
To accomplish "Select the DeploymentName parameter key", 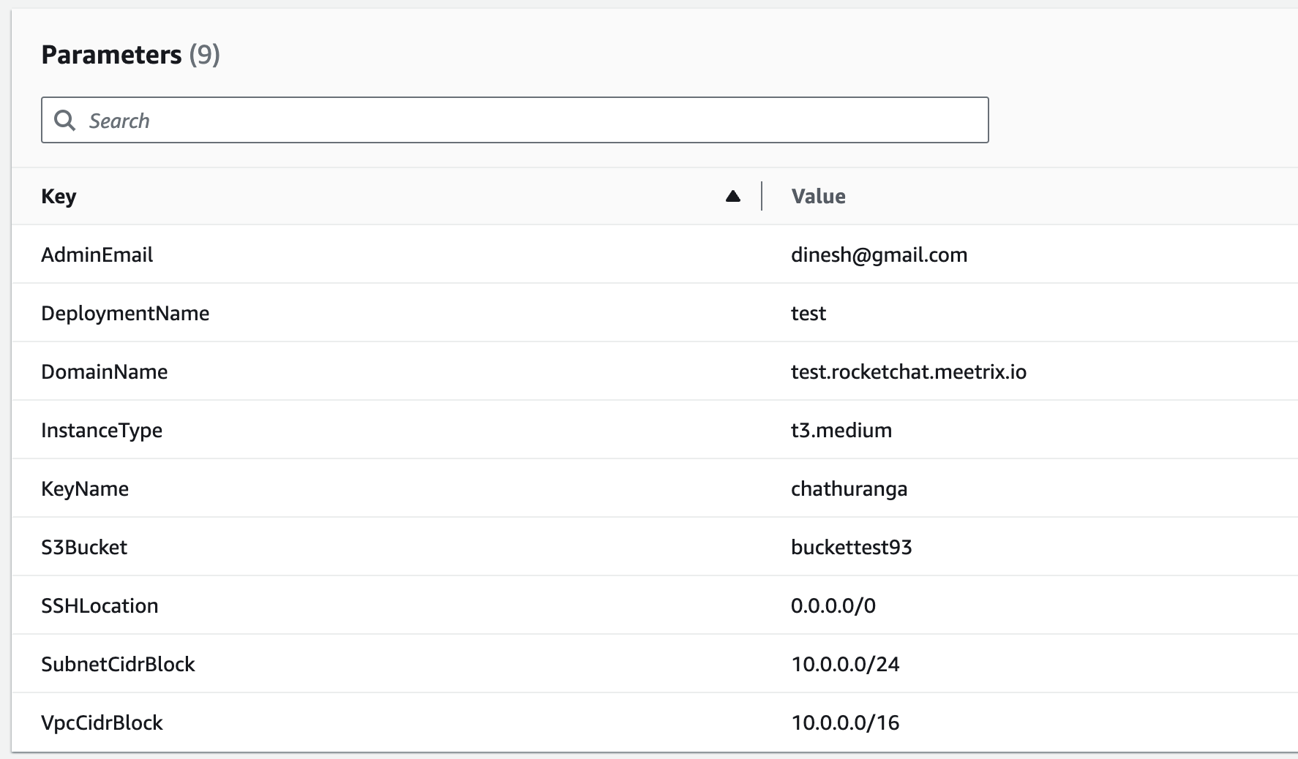I will pyautogui.click(x=125, y=313).
